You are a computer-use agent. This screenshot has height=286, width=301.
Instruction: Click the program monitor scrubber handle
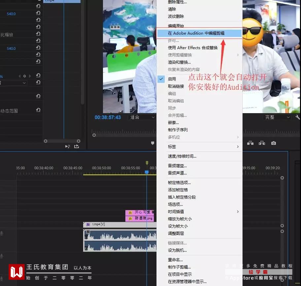[x=94, y=135]
